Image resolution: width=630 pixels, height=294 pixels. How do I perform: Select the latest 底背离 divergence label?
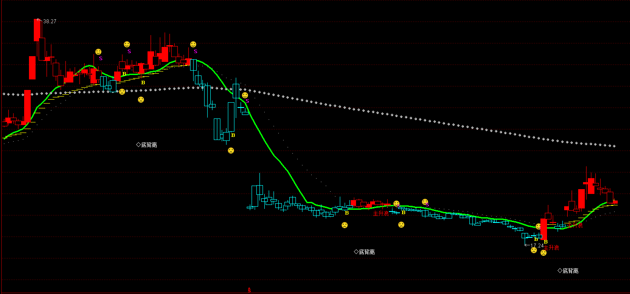click(x=568, y=271)
